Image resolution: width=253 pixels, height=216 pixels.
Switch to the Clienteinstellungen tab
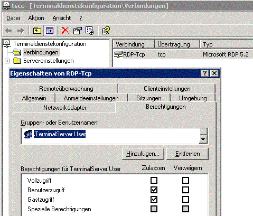(x=167, y=89)
